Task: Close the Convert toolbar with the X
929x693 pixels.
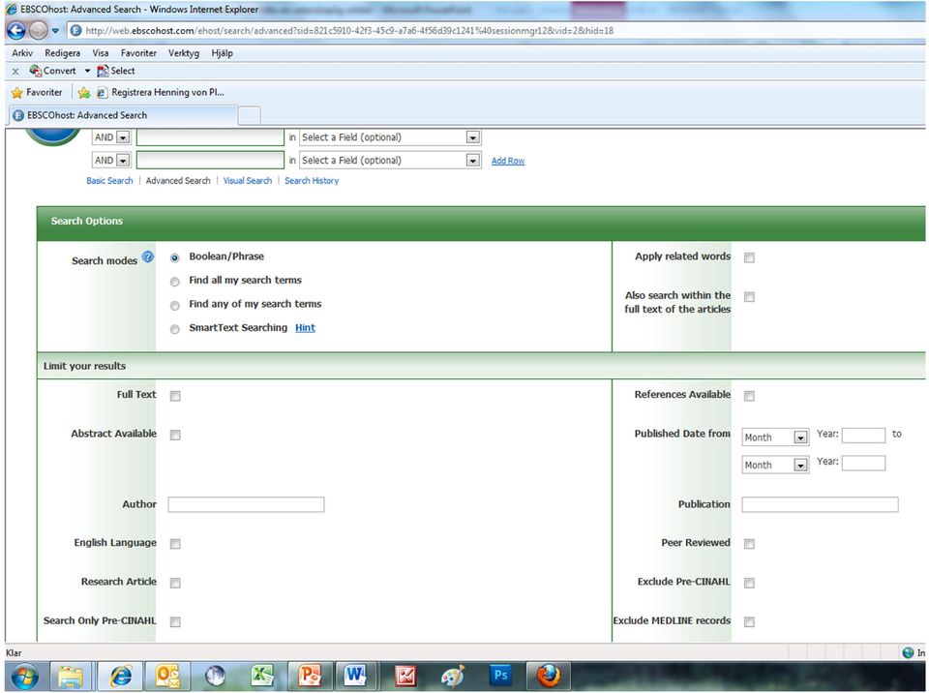Action: 15,71
